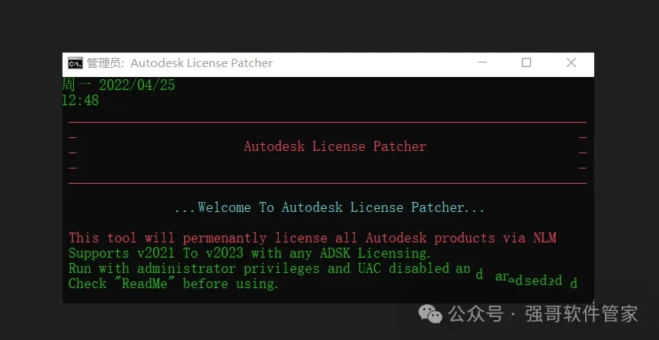Click the line "Supports v2021 To v2023 with any ADSK Licensing."
This screenshot has width=659, height=340.
click(250, 253)
